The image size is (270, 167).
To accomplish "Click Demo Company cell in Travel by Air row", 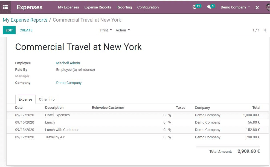I will pyautogui.click(x=208, y=137).
